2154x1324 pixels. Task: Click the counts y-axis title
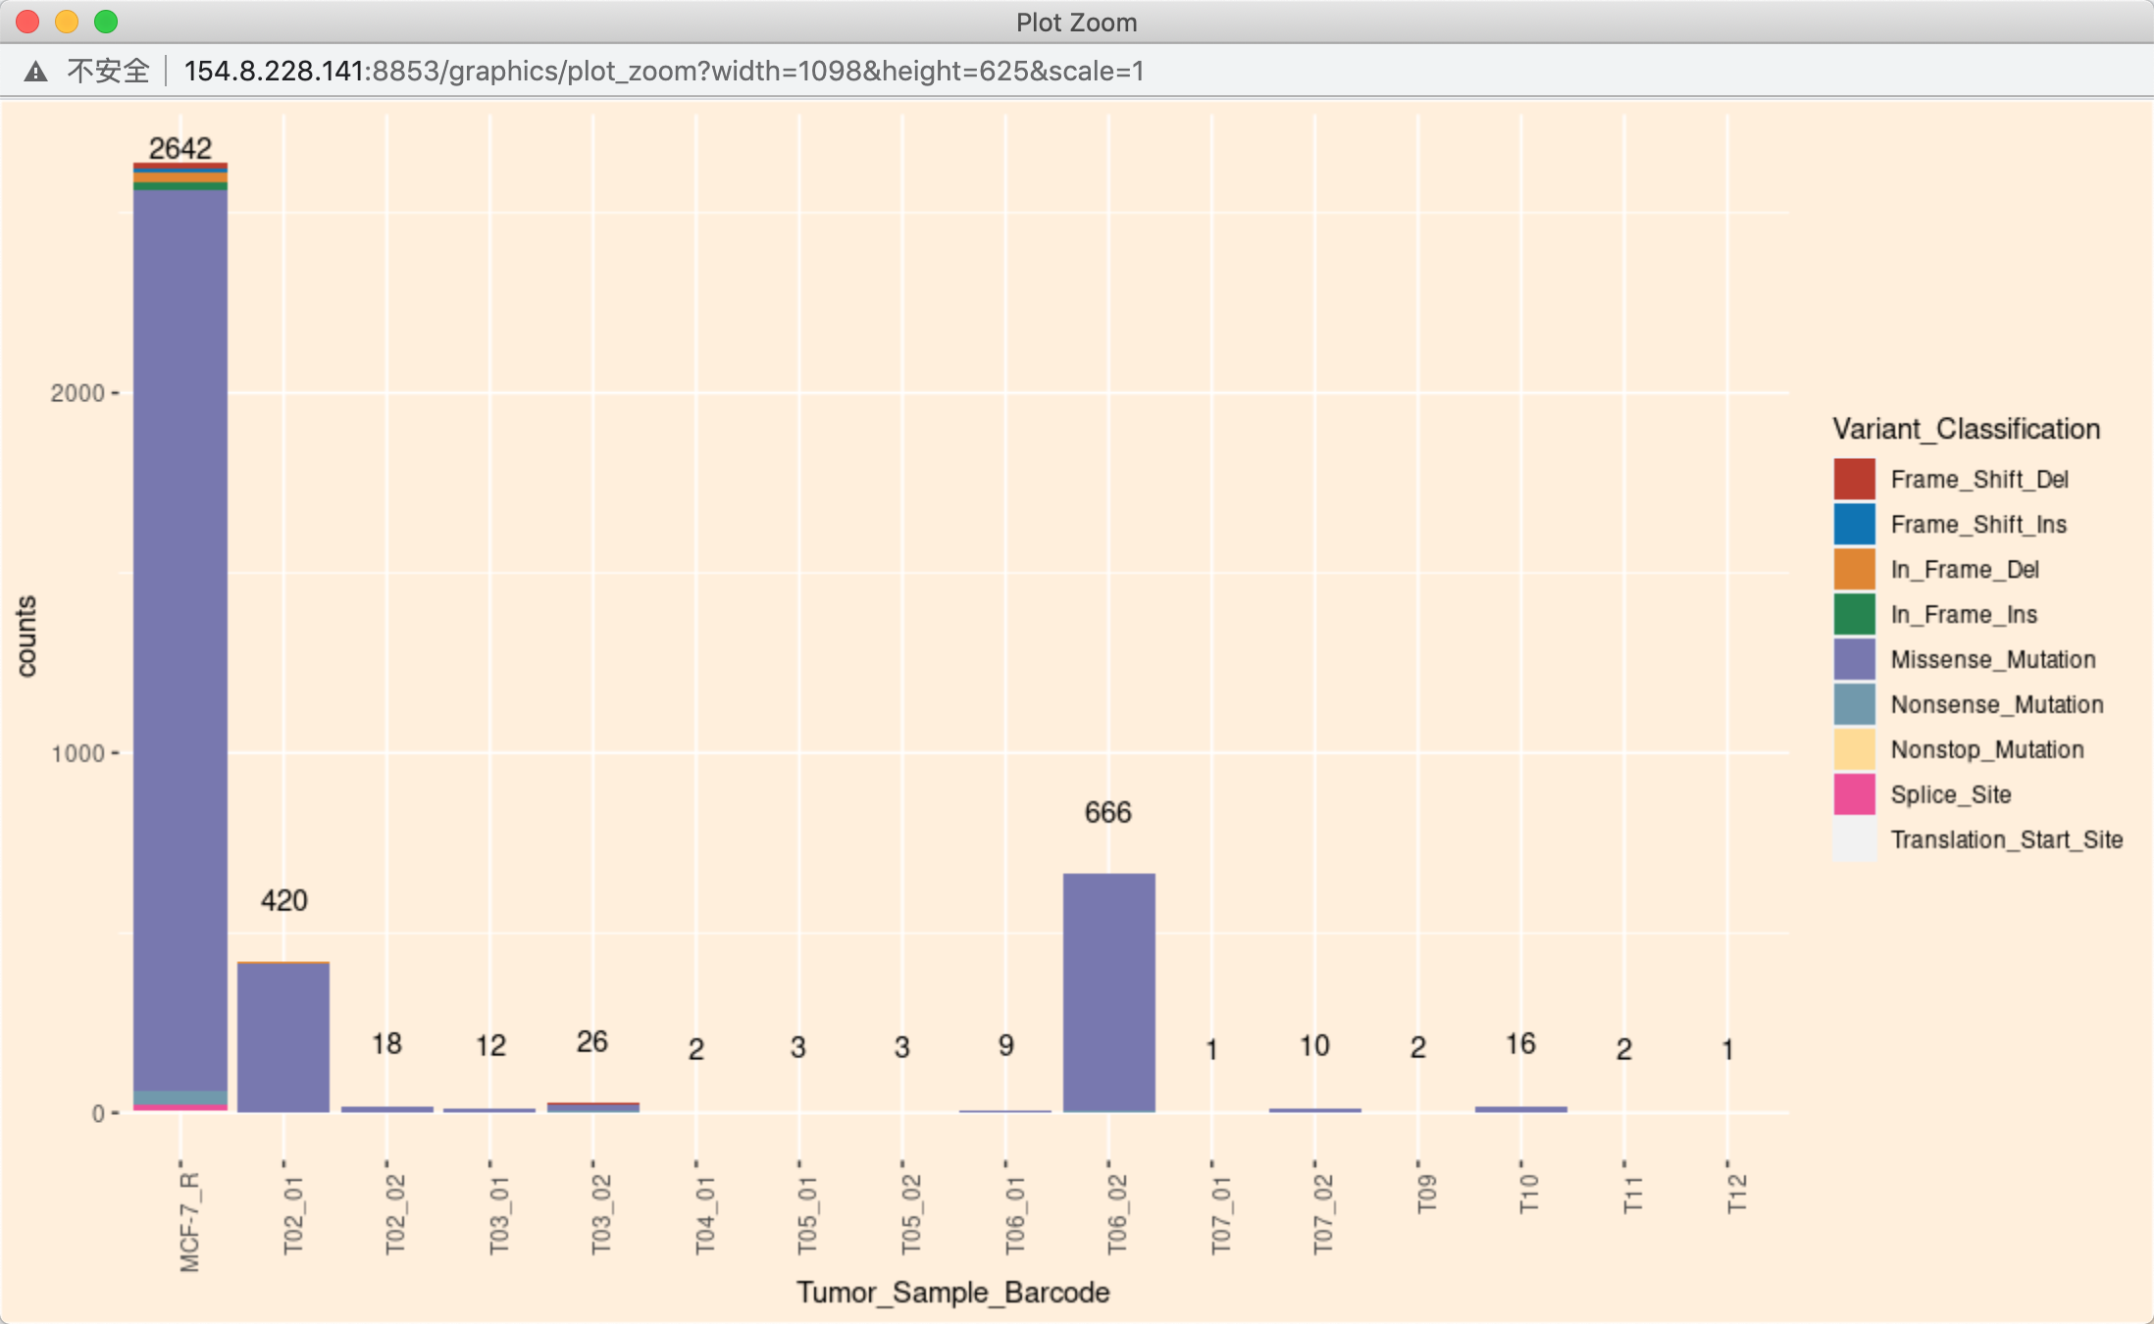[x=26, y=637]
